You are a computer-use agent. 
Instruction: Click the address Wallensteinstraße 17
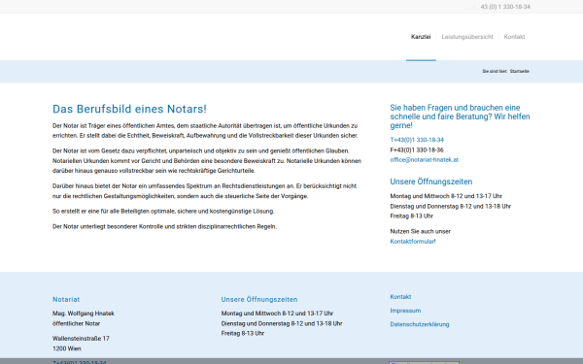(81, 339)
